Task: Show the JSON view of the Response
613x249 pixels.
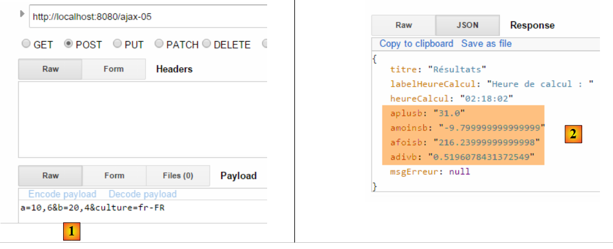Action: pos(467,25)
